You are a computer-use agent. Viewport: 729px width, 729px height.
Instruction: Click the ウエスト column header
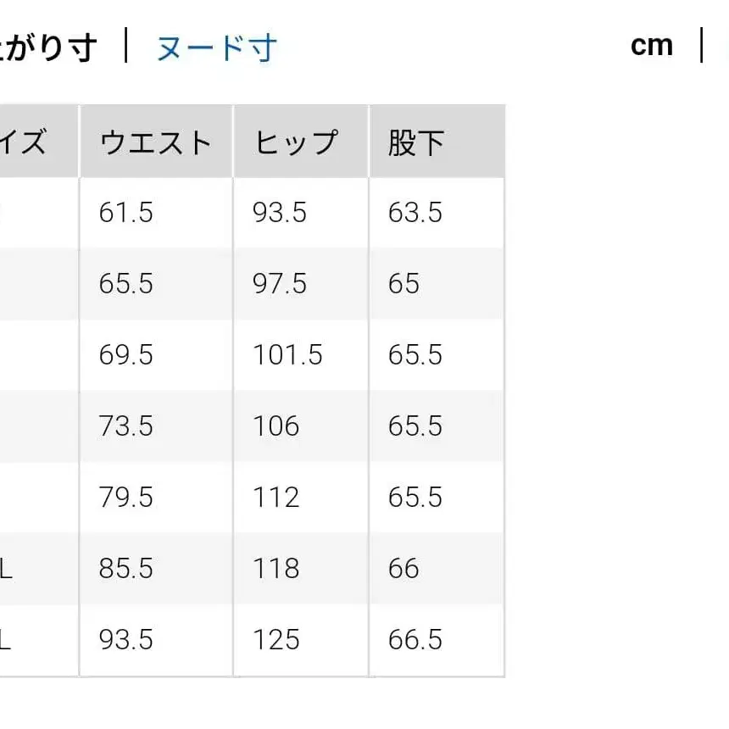(x=156, y=142)
